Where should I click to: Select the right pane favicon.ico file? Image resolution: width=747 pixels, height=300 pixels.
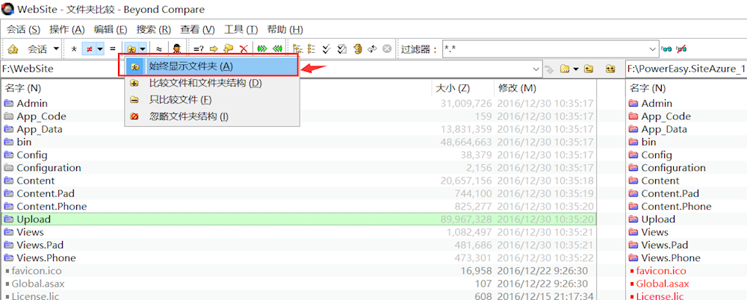[661, 270]
